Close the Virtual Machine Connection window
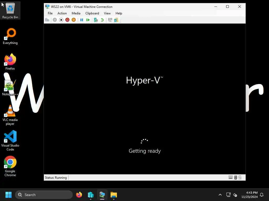 click(x=240, y=7)
